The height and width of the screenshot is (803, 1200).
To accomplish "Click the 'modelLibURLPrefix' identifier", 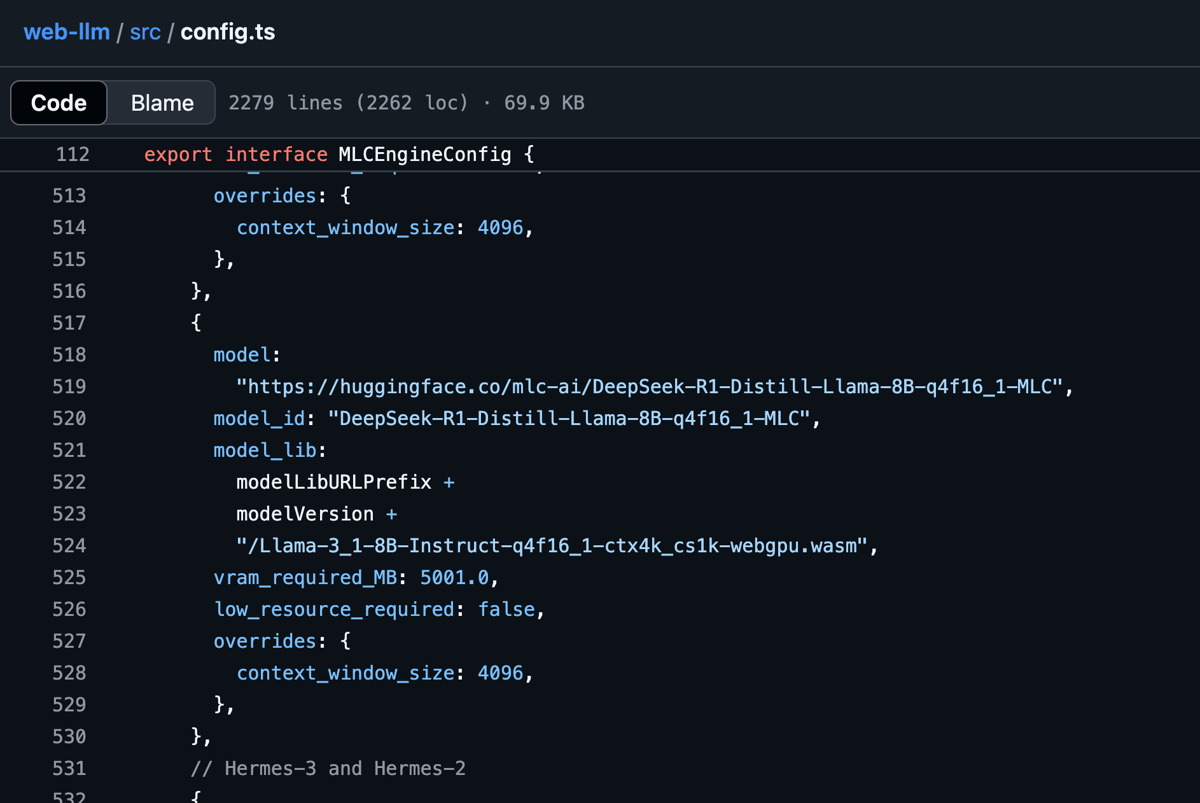I will (334, 482).
